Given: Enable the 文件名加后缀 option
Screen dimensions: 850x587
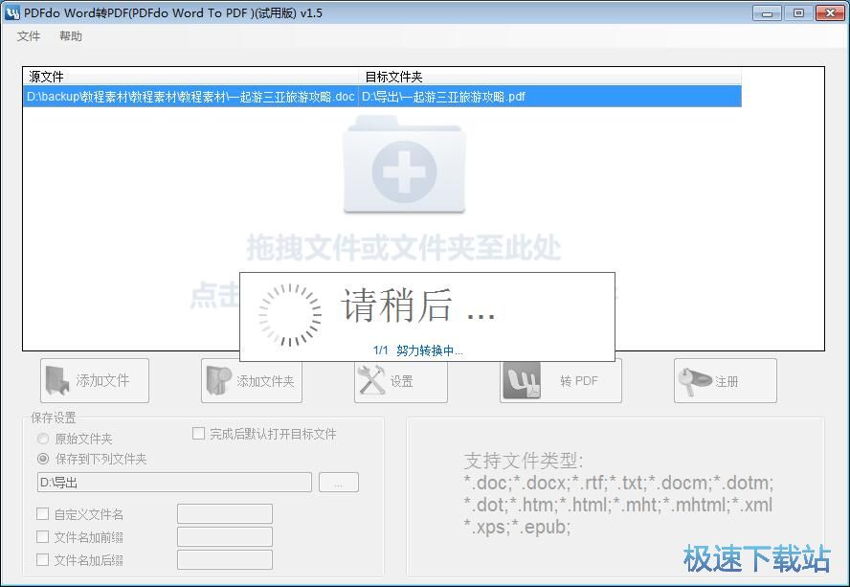Looking at the screenshot, I should coord(42,559).
